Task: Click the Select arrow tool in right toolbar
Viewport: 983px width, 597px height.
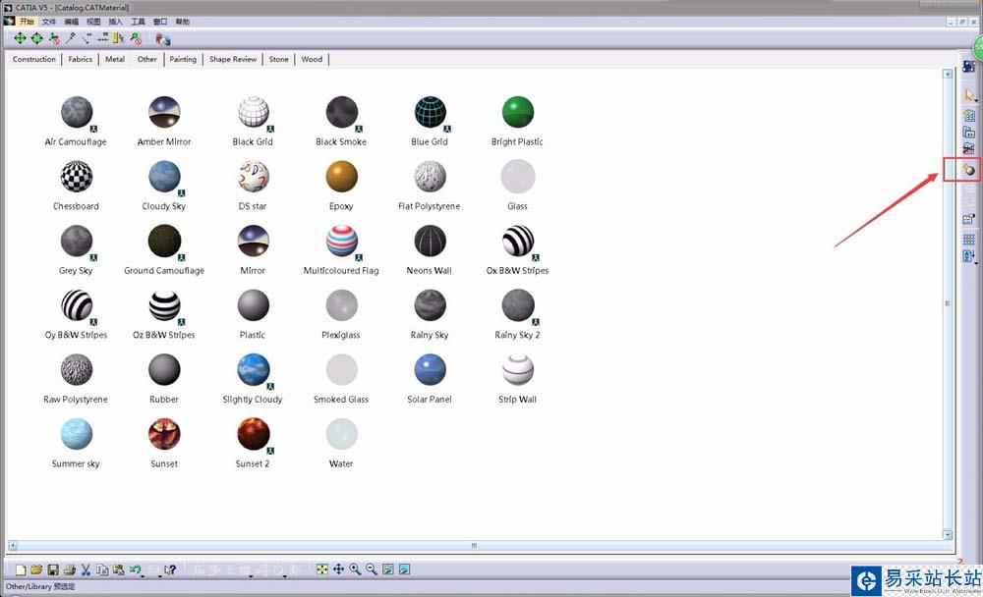Action: 969,95
